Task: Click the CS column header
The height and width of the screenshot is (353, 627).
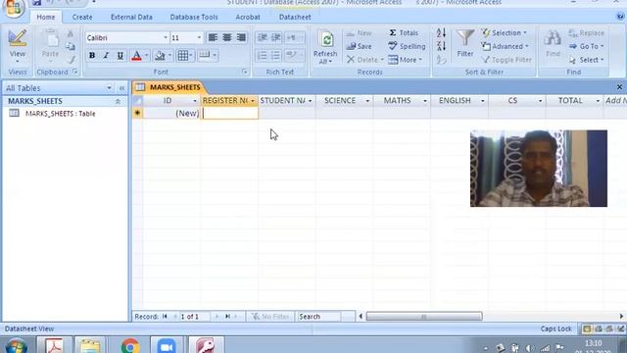Action: coord(517,100)
